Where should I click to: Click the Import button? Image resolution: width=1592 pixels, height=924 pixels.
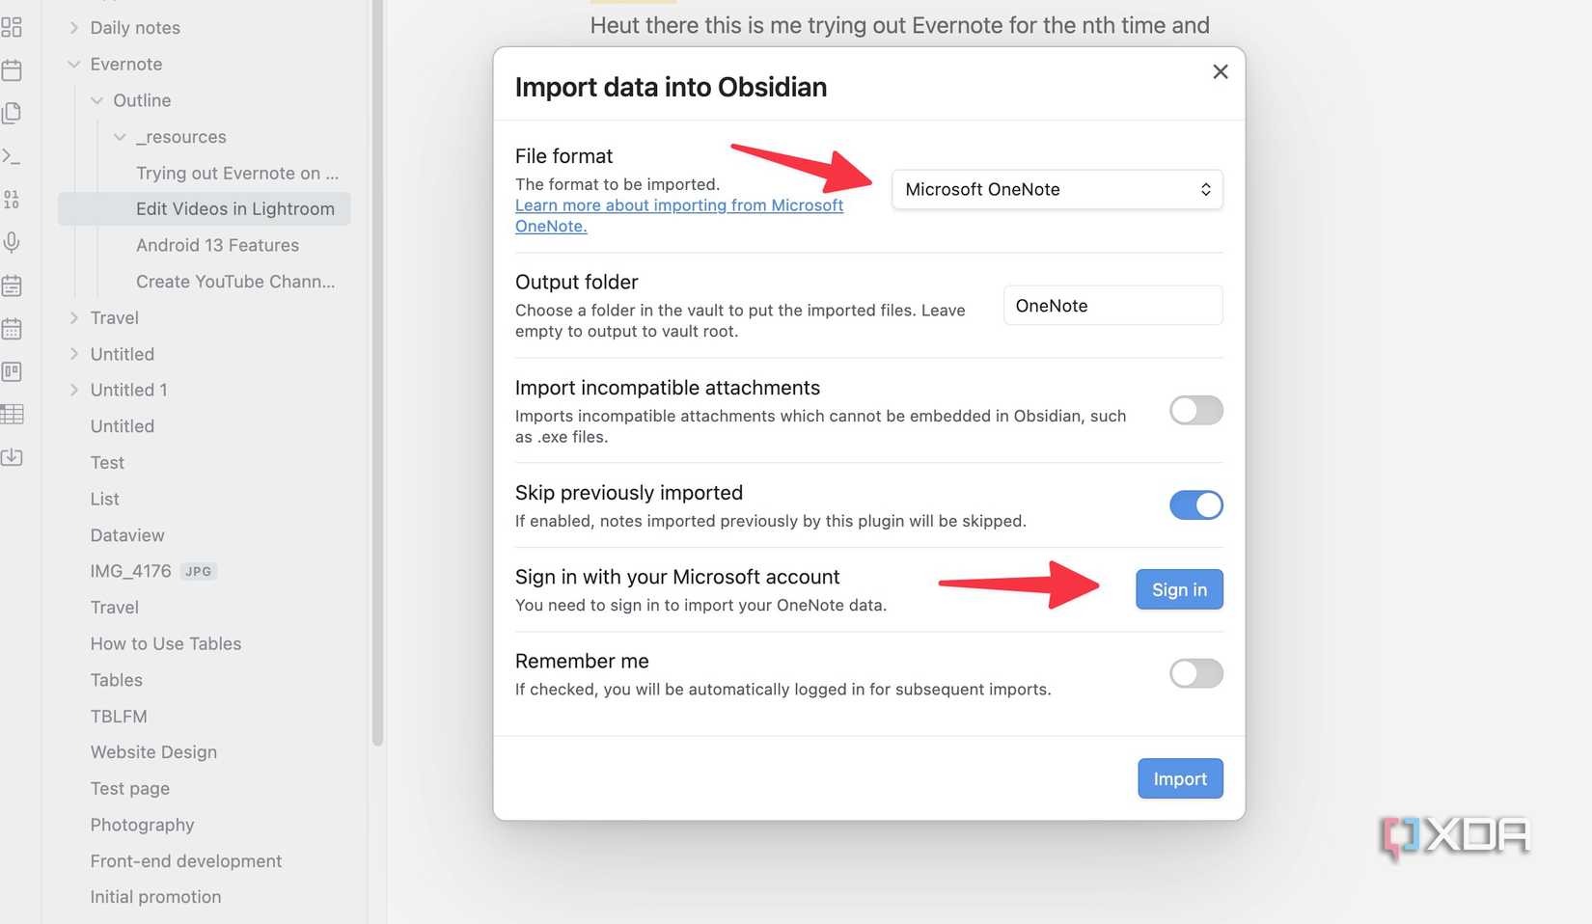tap(1180, 778)
